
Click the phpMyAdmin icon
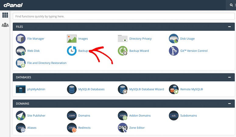(21, 89)
